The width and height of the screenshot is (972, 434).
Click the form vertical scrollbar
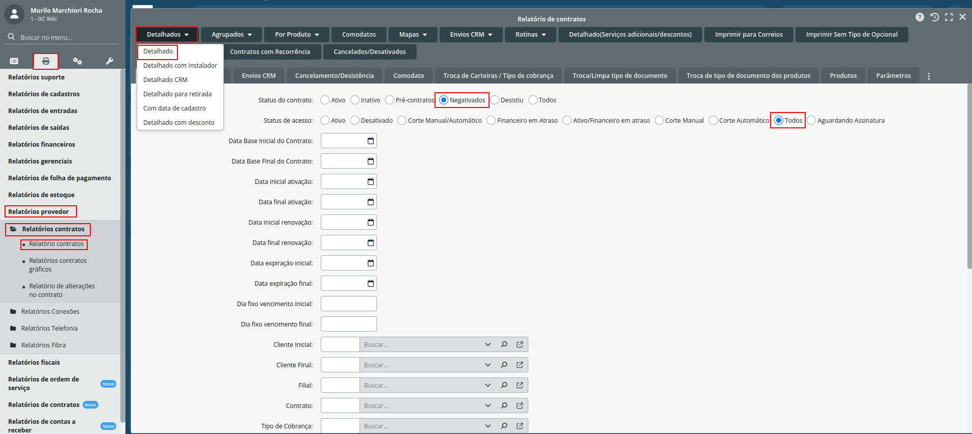point(969,176)
